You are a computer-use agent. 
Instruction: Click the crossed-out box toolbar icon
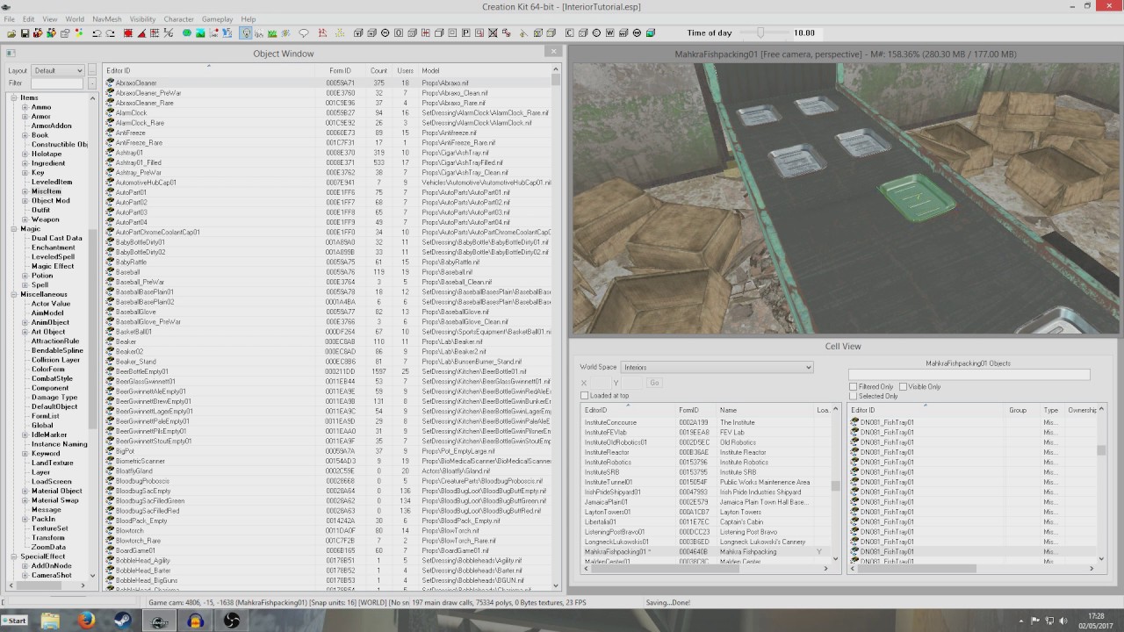[493, 33]
